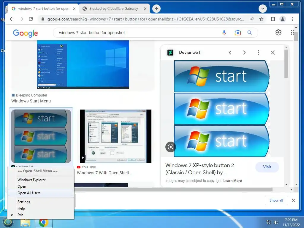Click the Chrome taskbar icon
Screen dimensions: 304x228
coord(43,222)
